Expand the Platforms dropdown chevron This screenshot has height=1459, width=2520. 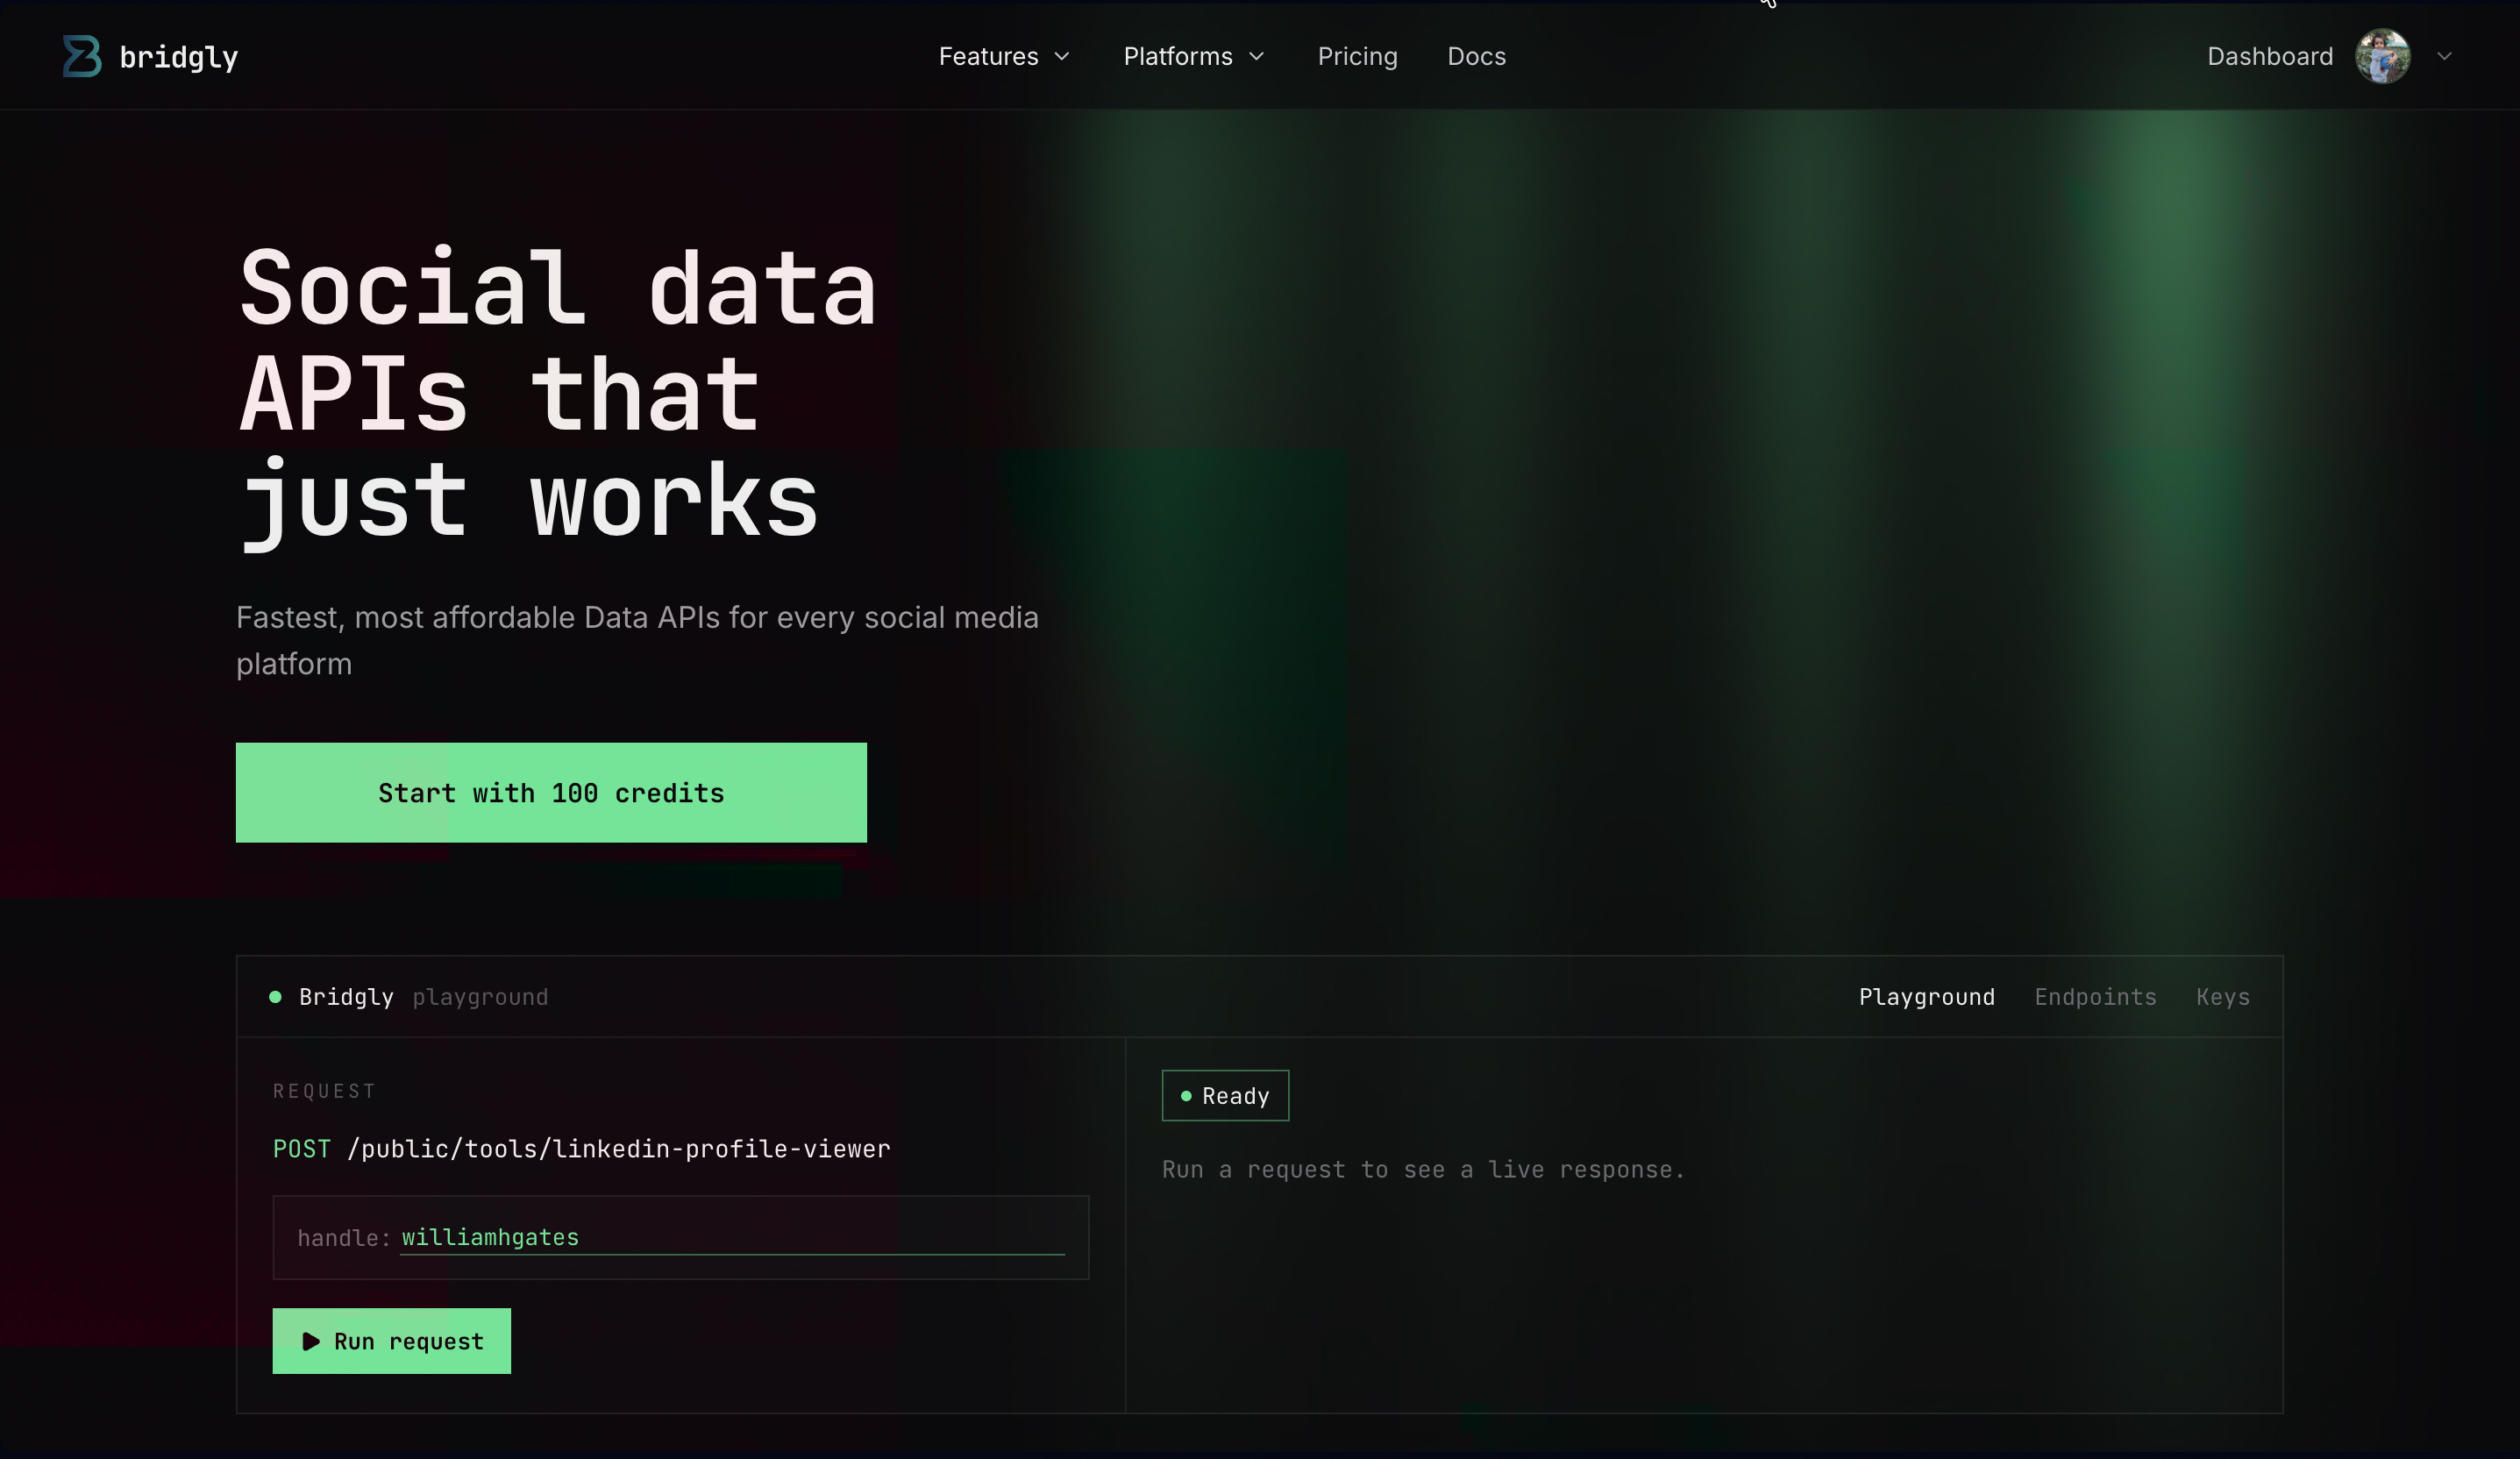pyautogui.click(x=1257, y=56)
